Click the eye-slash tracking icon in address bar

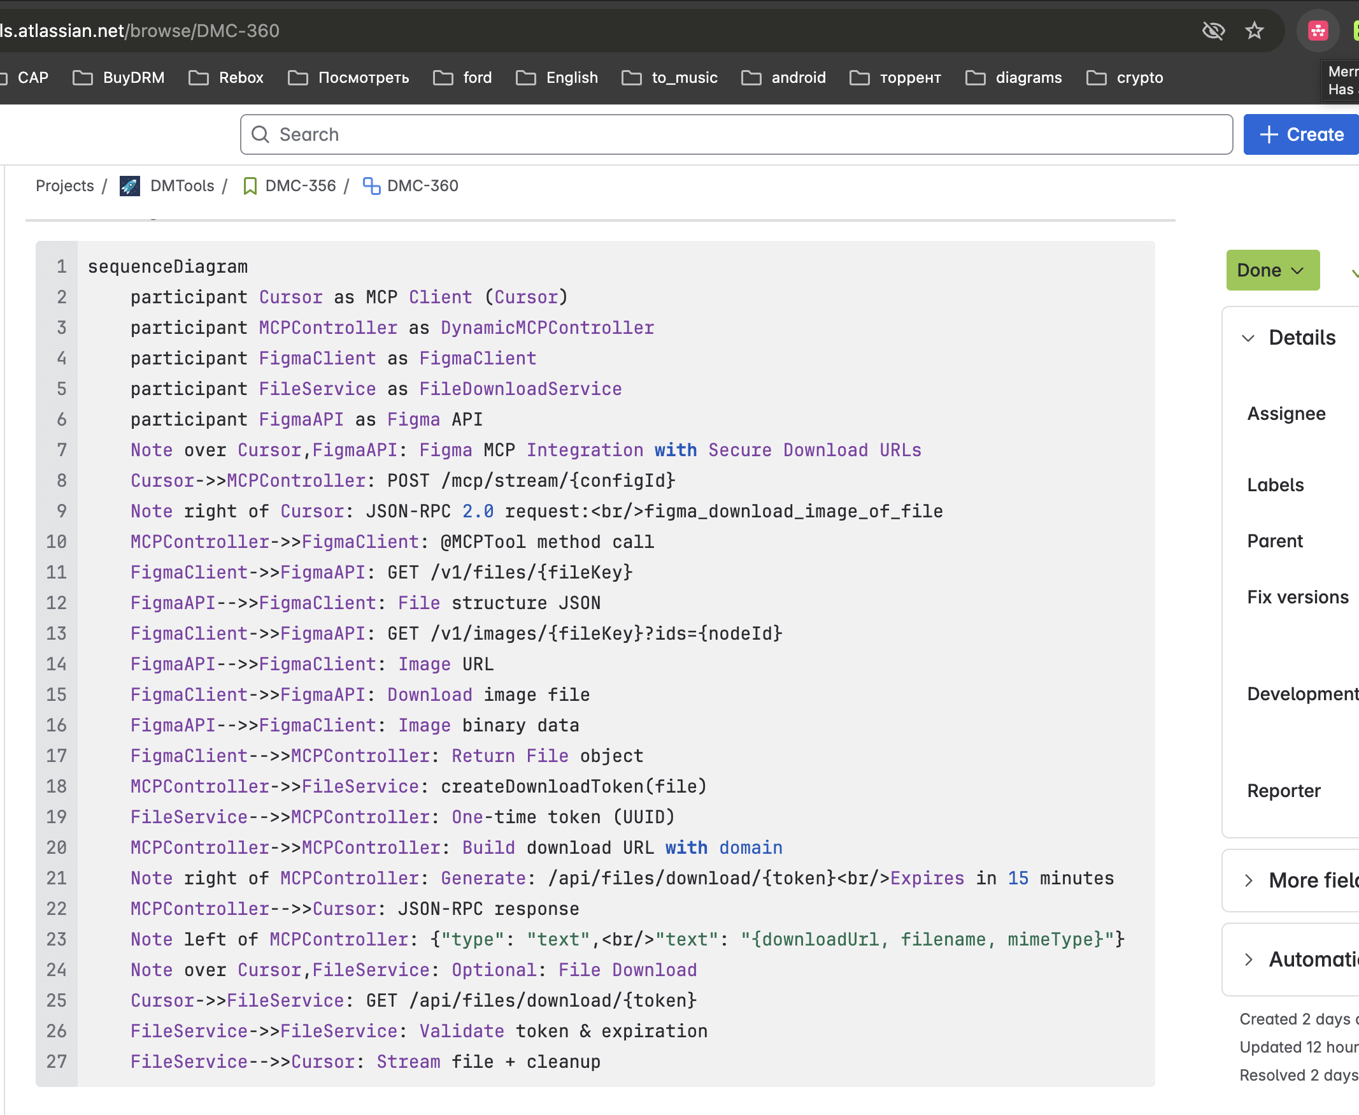[x=1213, y=30]
